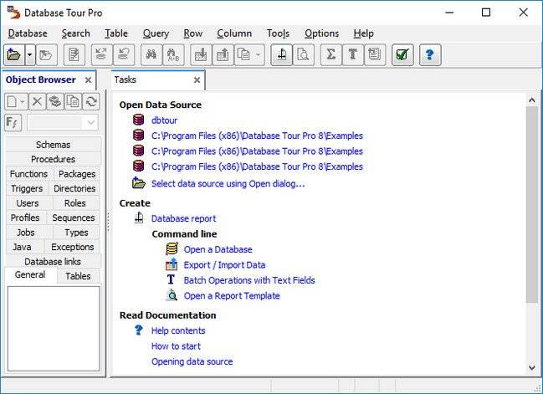Click the Export / Import Data link
The height and width of the screenshot is (394, 543).
[224, 265]
